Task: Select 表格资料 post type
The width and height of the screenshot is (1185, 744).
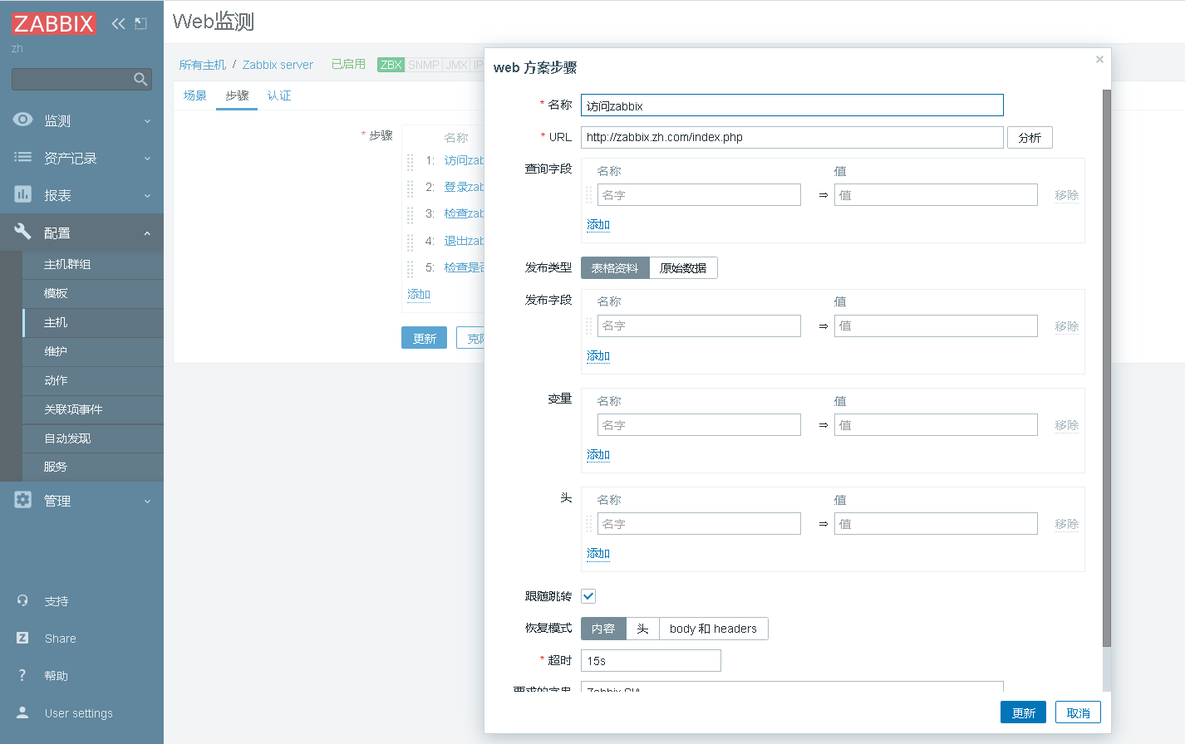Action: tap(615, 267)
